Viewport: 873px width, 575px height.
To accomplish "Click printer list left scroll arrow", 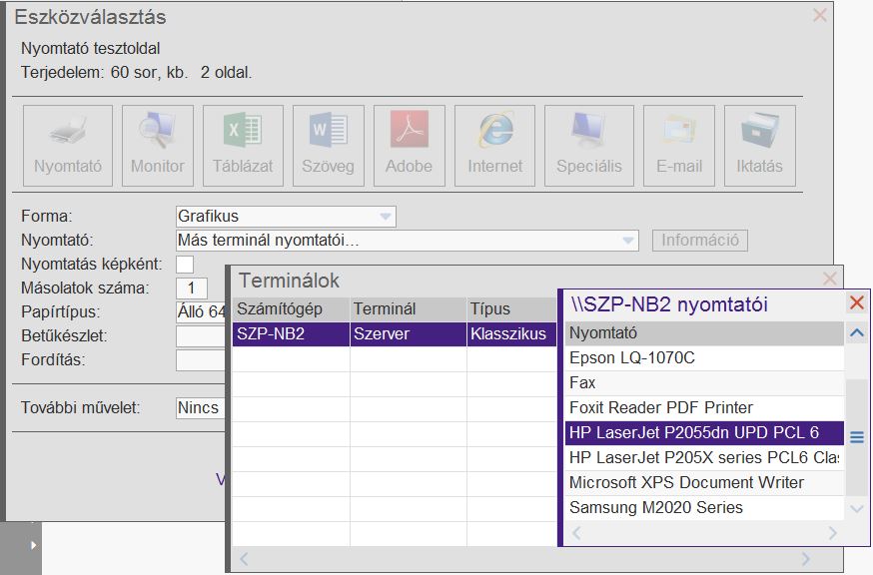I will [x=576, y=533].
